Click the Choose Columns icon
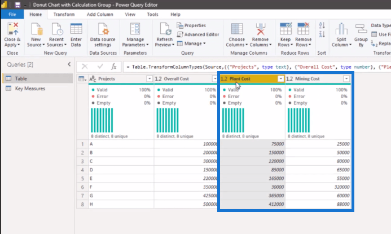The width and height of the screenshot is (391, 234). click(236, 29)
